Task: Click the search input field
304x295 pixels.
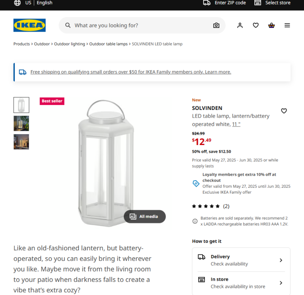Action: pyautogui.click(x=140, y=25)
